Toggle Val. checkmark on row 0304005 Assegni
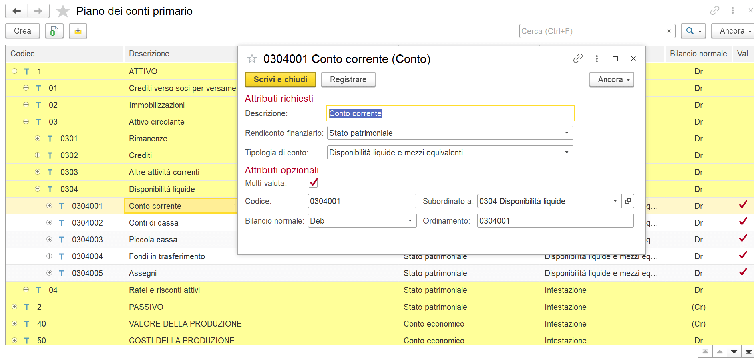The height and width of the screenshot is (359, 754). pyautogui.click(x=743, y=272)
